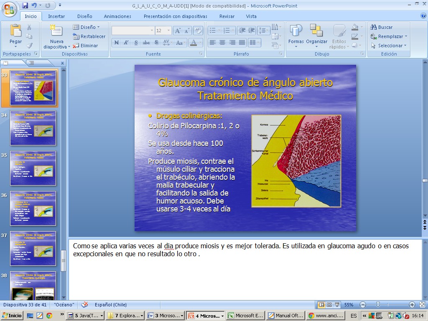Screen dimensions: 428x321
Task: Click the zoom slider handle
Action: pyautogui.click(x=378, y=305)
